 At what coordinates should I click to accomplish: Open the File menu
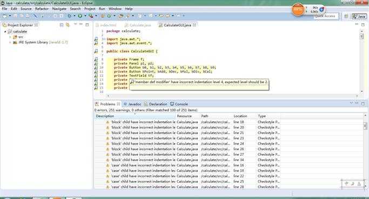4,9
